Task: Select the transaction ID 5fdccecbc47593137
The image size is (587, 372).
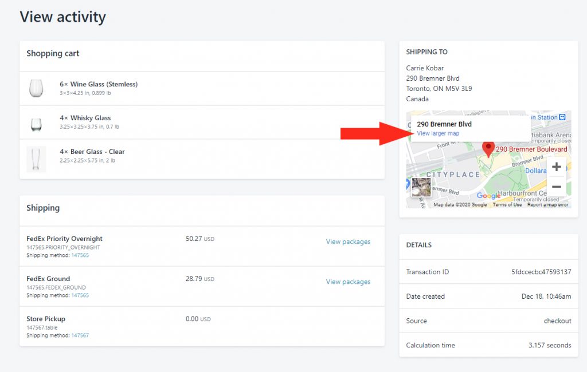Action: 541,272
